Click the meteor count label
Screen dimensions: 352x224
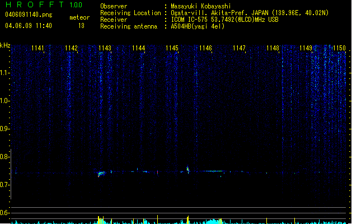79,17
